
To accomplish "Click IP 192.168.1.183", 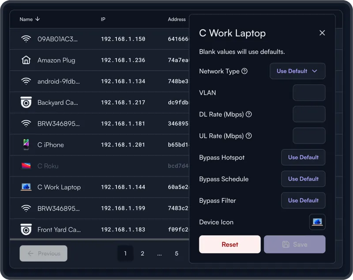I will click(123, 230).
